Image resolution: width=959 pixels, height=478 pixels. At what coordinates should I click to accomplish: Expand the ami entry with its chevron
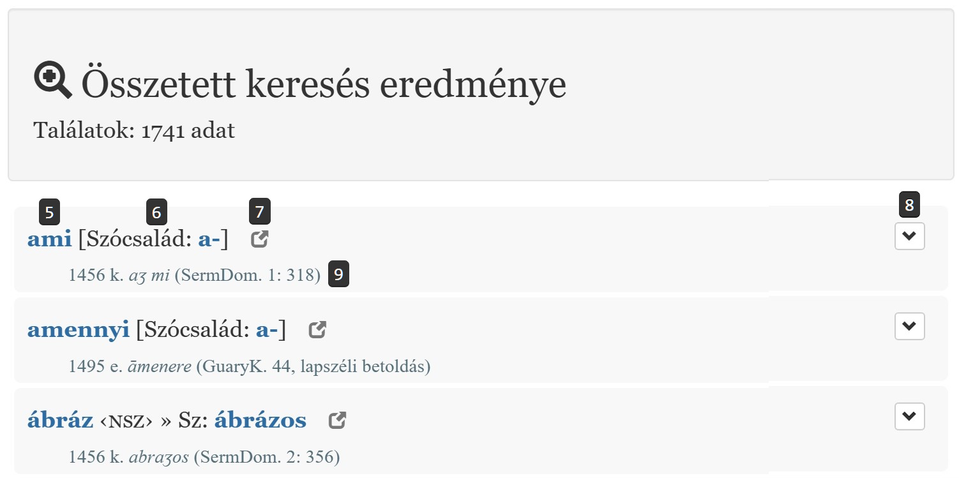click(x=909, y=236)
